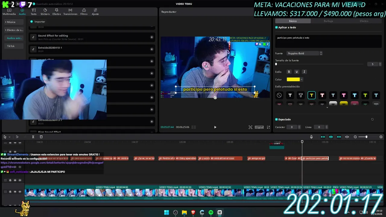Click the Original ratio button

click(x=259, y=127)
